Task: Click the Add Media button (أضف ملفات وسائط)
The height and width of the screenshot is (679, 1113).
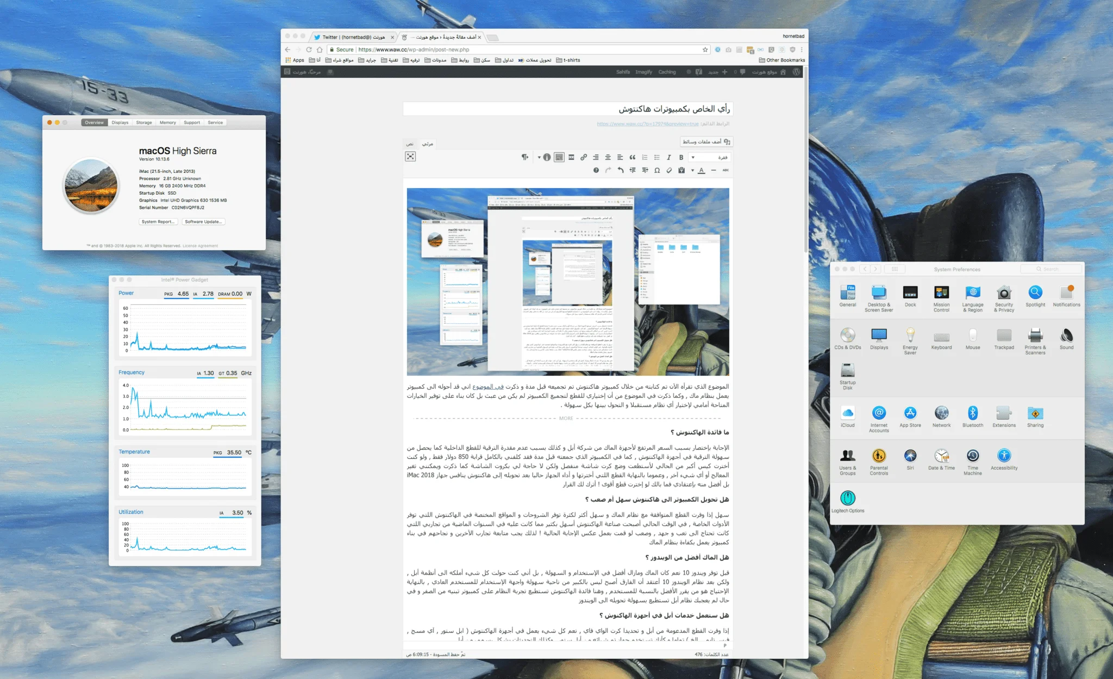Action: [706, 141]
